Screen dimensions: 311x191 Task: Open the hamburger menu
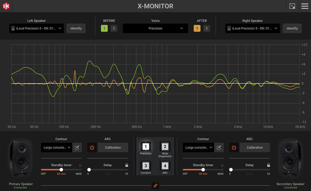click(x=305, y=6)
